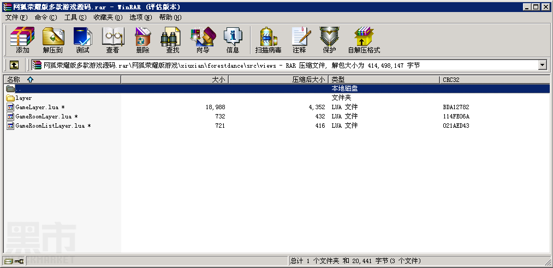Image resolution: width=553 pixels, height=268 pixels.
Task: Select GameRoomLayer.lua file name
Action: 46,116
